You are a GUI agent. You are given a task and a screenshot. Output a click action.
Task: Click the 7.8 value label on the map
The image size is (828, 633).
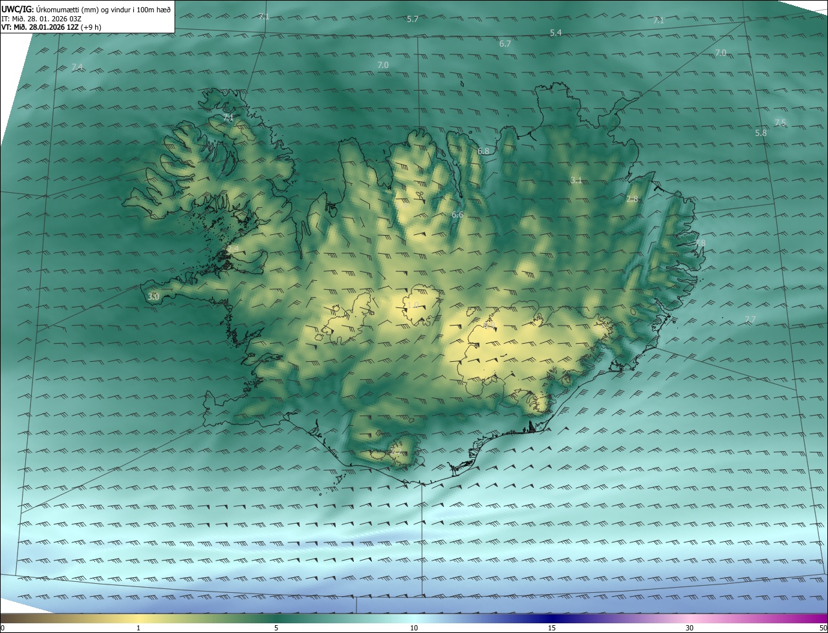[x=700, y=243]
